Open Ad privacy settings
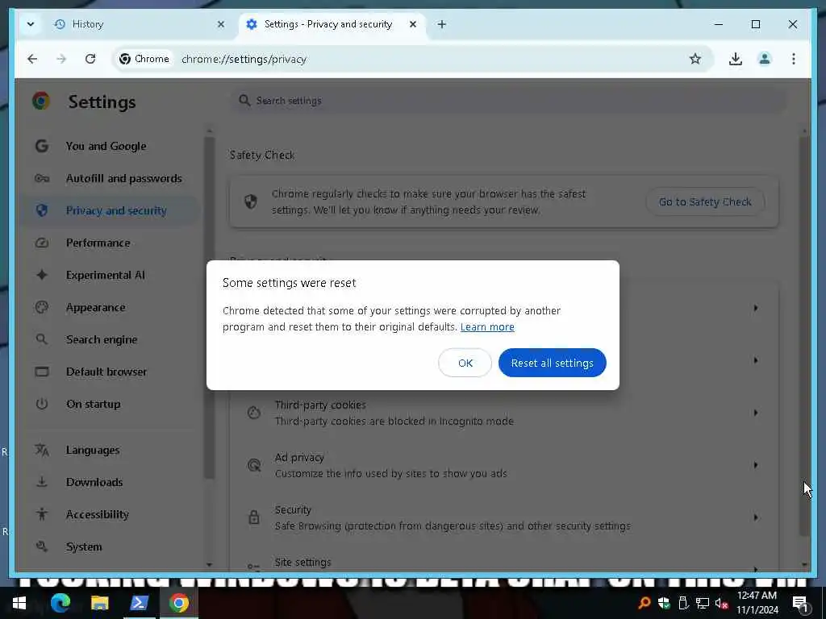Viewport: 826px width, 619px height. [504, 465]
